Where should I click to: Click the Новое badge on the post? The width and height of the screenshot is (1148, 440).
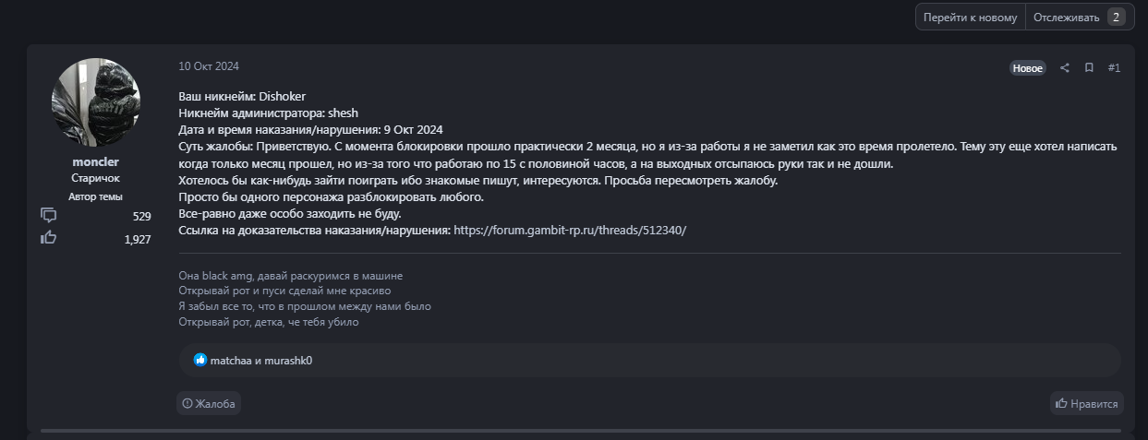point(1027,68)
